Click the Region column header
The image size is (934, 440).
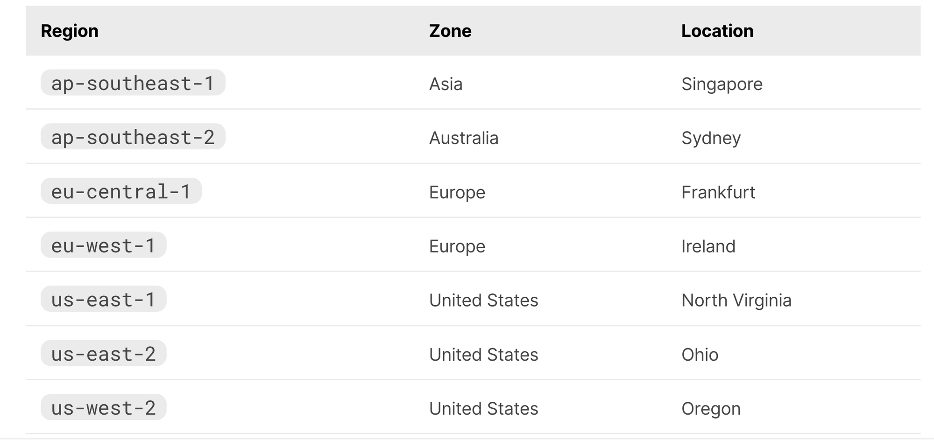pyautogui.click(x=70, y=31)
